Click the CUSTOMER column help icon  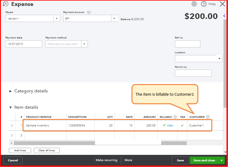click(208, 117)
